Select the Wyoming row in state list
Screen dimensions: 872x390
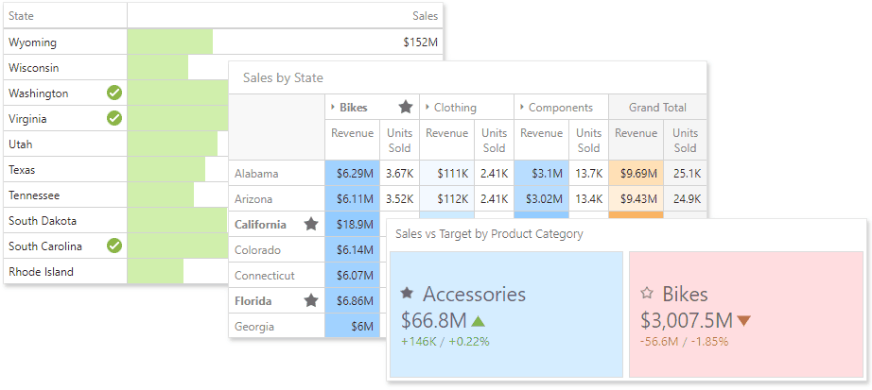tap(33, 42)
